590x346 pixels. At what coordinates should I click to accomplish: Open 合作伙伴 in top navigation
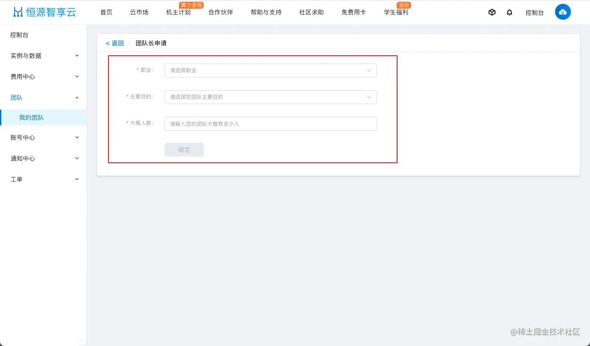[221, 12]
